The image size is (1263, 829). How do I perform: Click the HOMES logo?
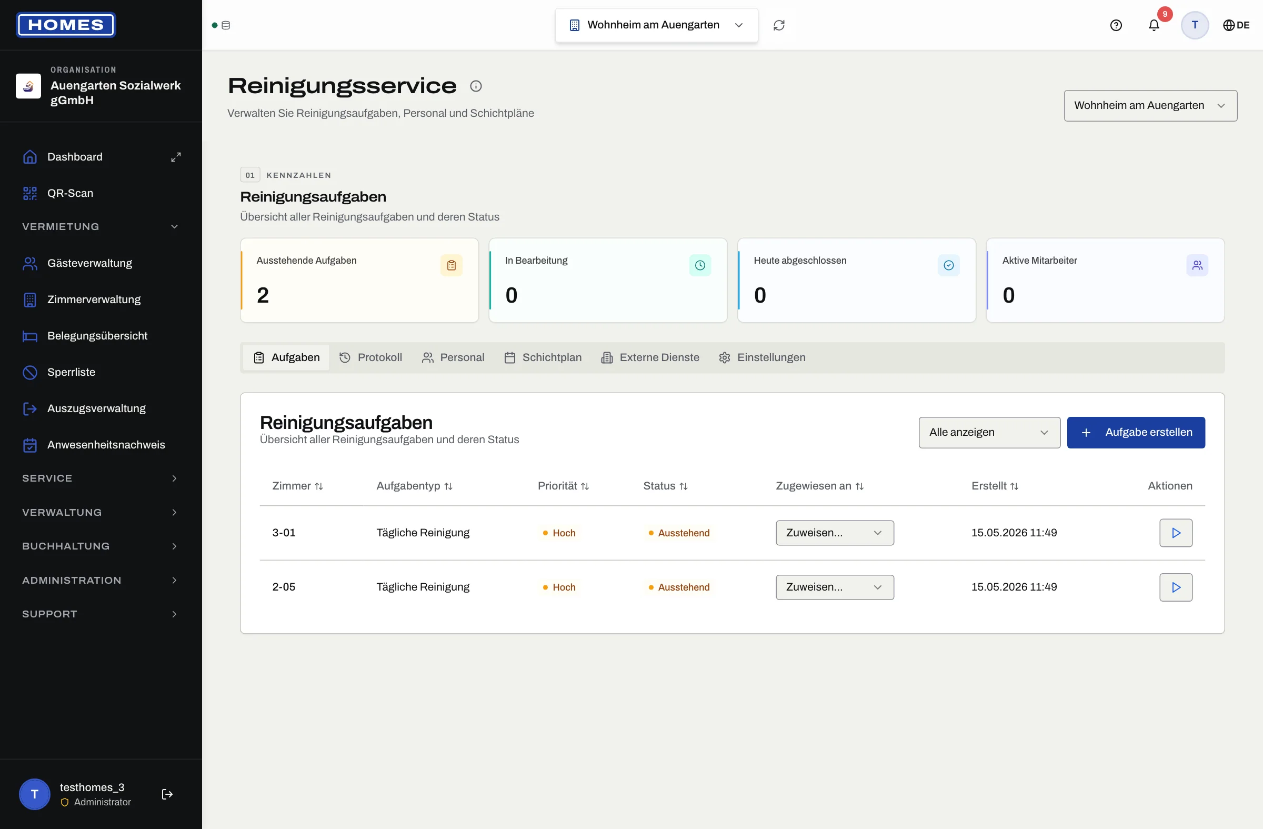[66, 25]
